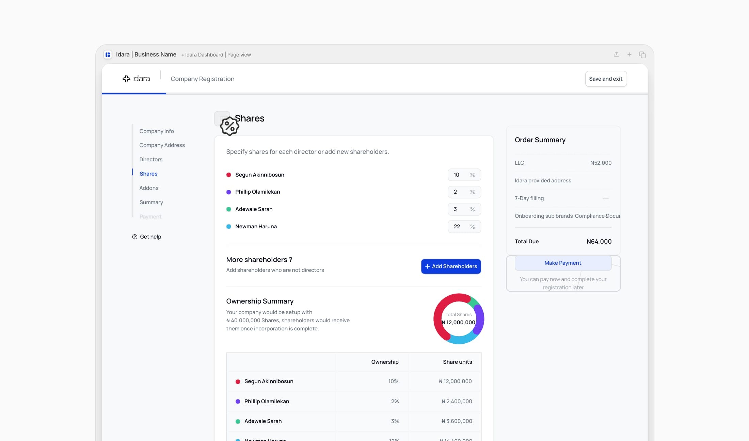Edit Segun Akinnibosun share percentage field
This screenshot has height=441, width=749.
pos(464,175)
